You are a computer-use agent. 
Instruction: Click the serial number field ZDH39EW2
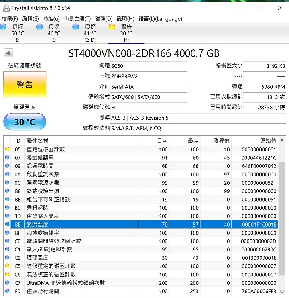[149, 76]
